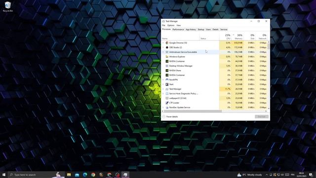Viewport: 316px width, 178px height.
Task: Collapse with the Fewer details toggle
Action: [x=170, y=117]
